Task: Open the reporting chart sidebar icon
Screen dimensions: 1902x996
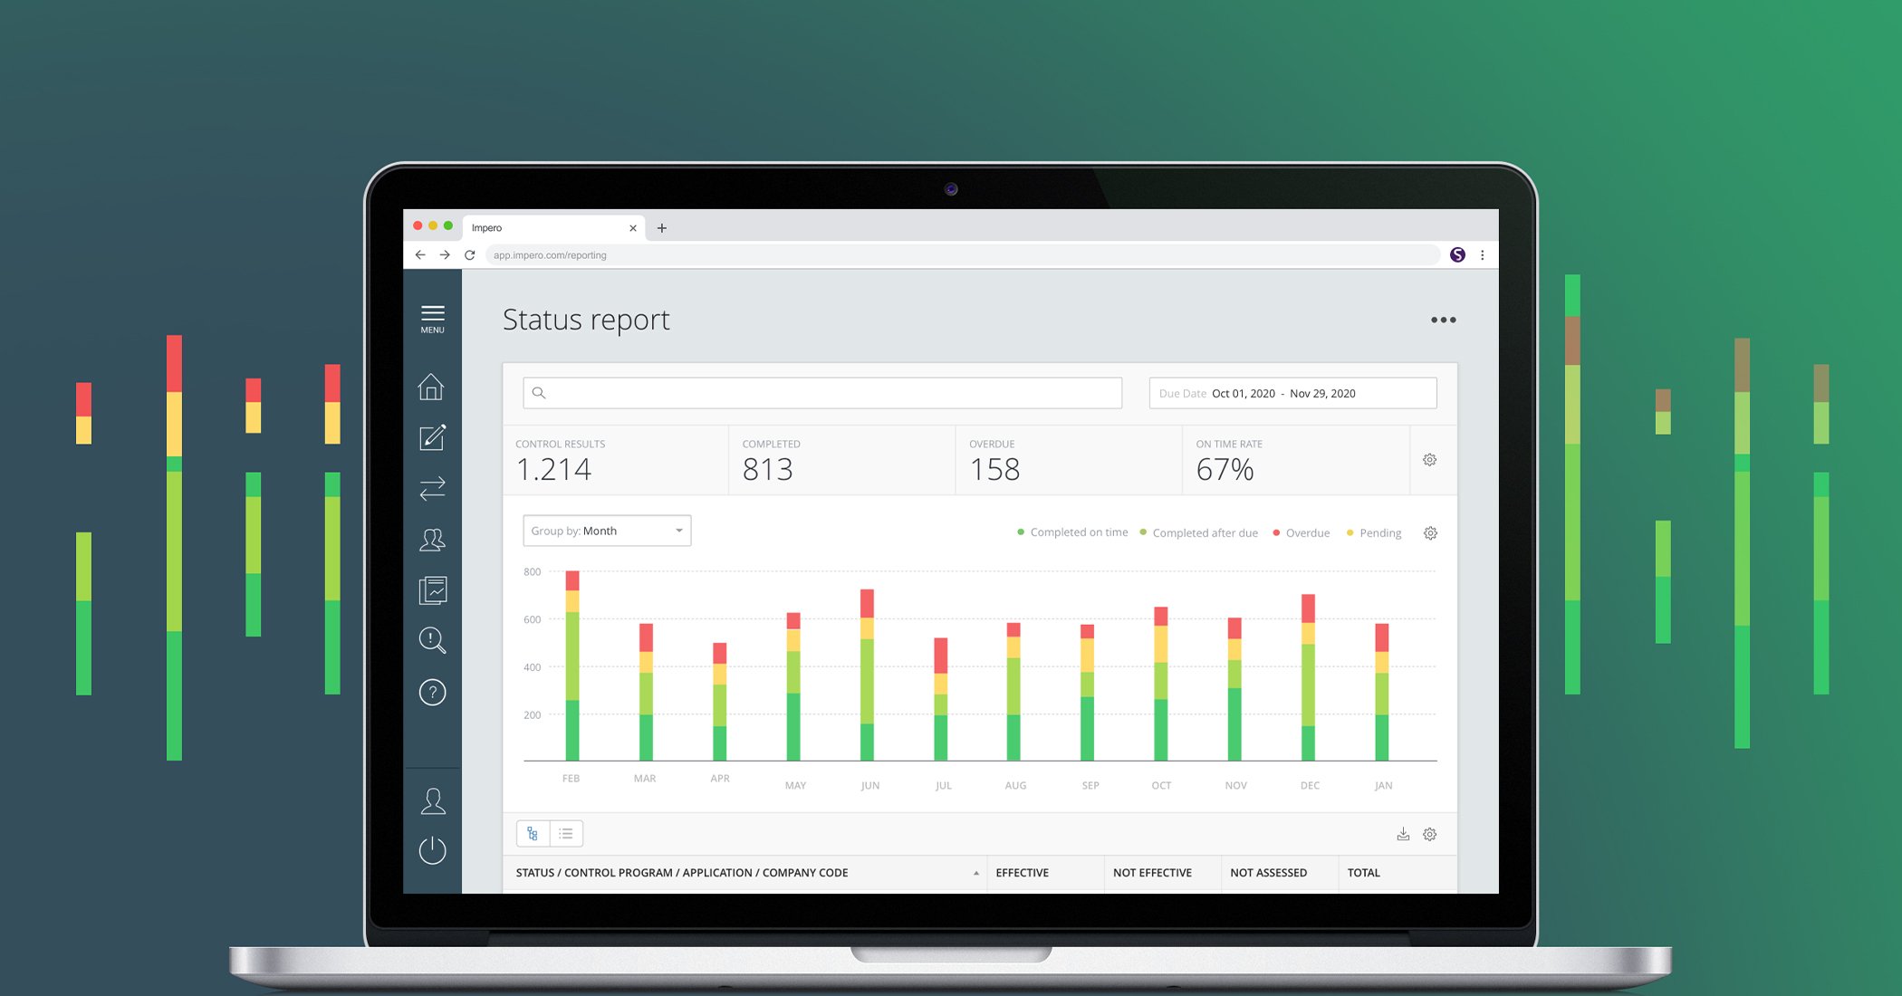Action: coord(432,590)
